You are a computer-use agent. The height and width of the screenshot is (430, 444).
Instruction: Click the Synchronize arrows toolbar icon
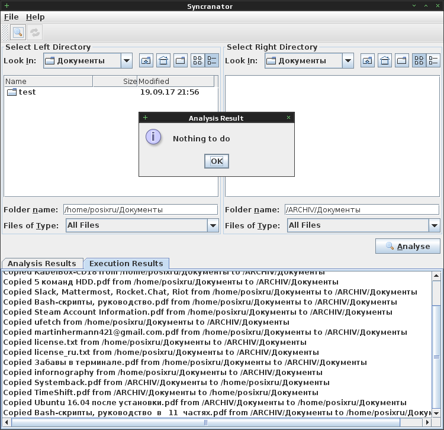point(35,33)
